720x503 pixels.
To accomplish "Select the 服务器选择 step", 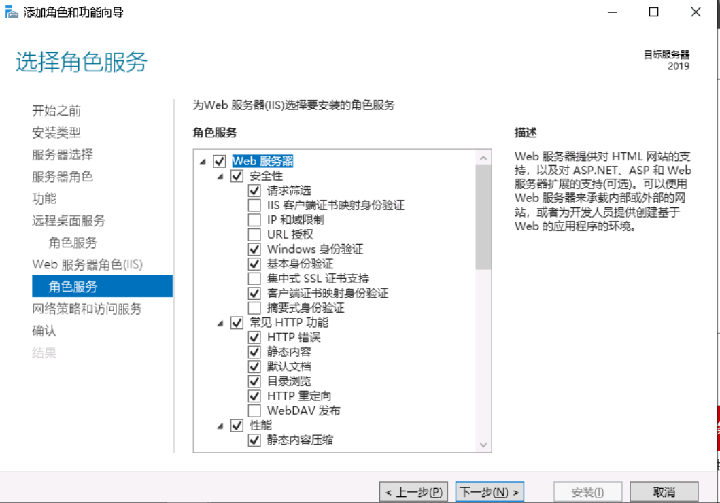I will [x=63, y=155].
